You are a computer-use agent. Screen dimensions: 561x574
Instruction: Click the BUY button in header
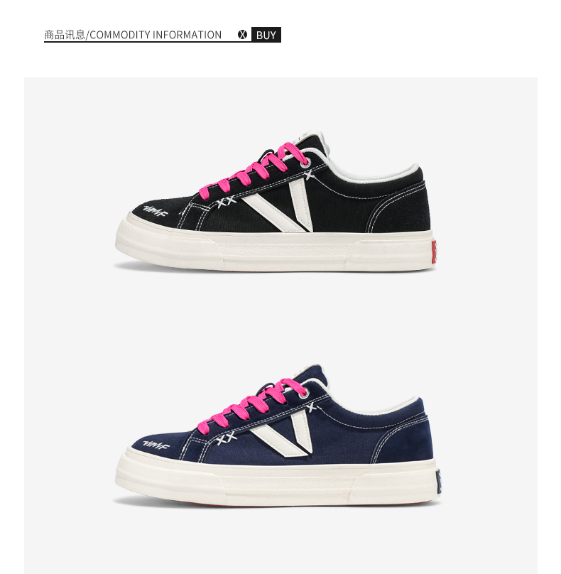(x=266, y=35)
